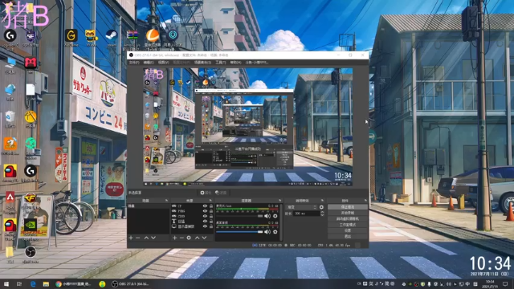Pop out the 转场特效 dock panel
This screenshot has width=514, height=289.
click(322, 201)
